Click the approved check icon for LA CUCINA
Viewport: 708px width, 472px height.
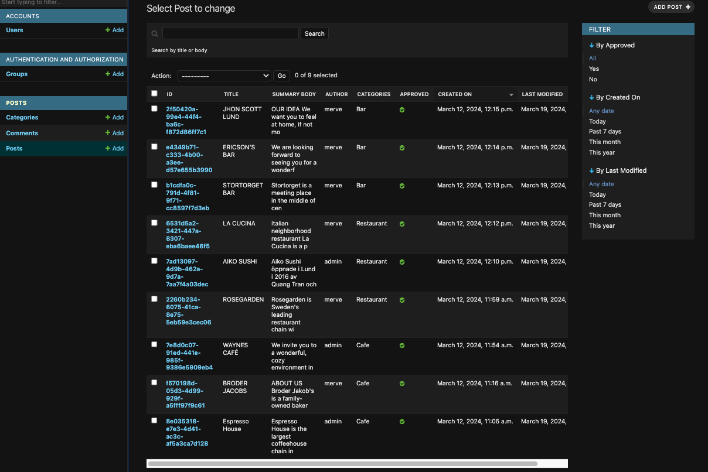[402, 224]
